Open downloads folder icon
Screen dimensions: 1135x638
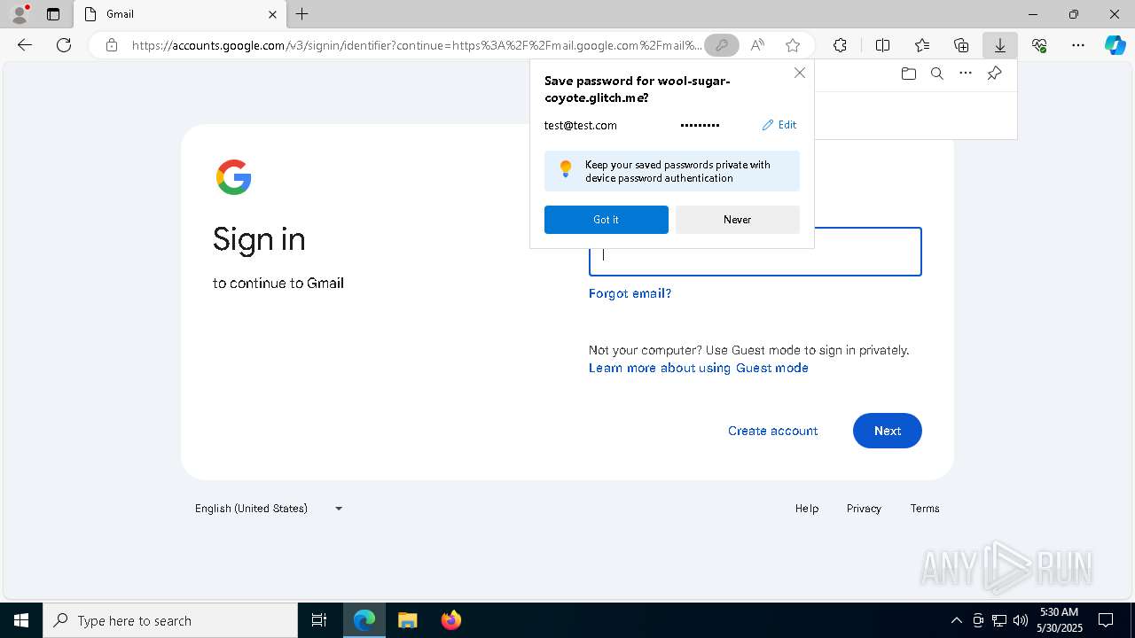909,74
